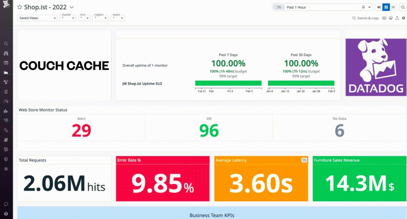Click the Total Requests 2.06M hits value

click(x=64, y=183)
